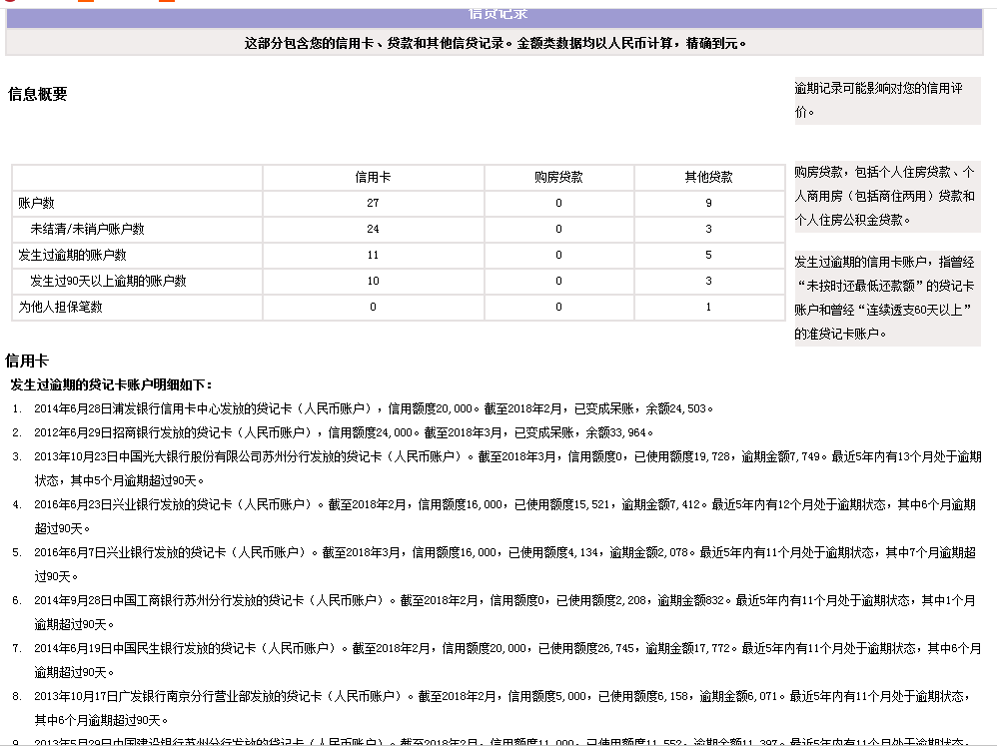The image size is (997, 747).
Task: Click the value 27 in the 账户数 row
Action: (x=373, y=203)
